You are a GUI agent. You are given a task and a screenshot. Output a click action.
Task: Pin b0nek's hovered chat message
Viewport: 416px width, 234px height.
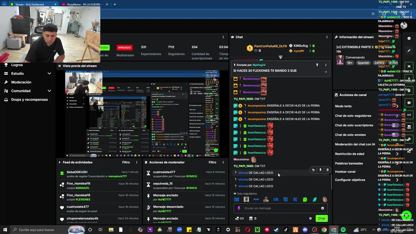(320, 170)
